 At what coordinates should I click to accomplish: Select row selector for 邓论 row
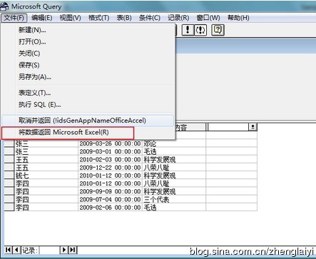pos(9,143)
